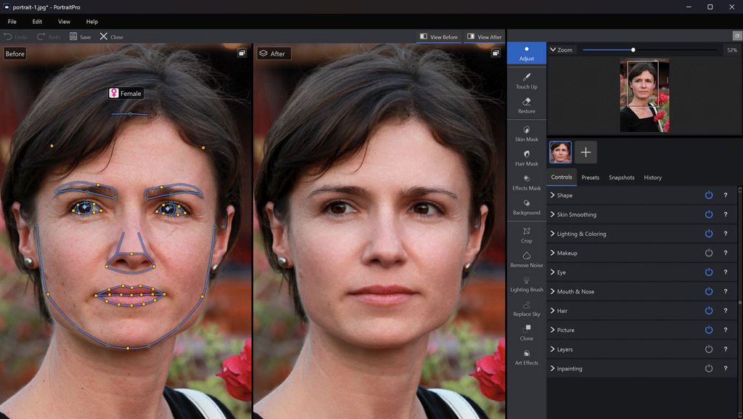
Task: Select the detected face thumbnail
Action: [560, 152]
